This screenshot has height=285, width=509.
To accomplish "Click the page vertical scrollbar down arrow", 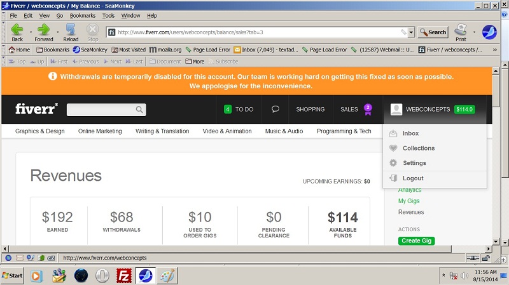I will tap(496, 241).
